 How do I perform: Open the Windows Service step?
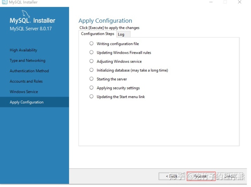[x=24, y=92]
